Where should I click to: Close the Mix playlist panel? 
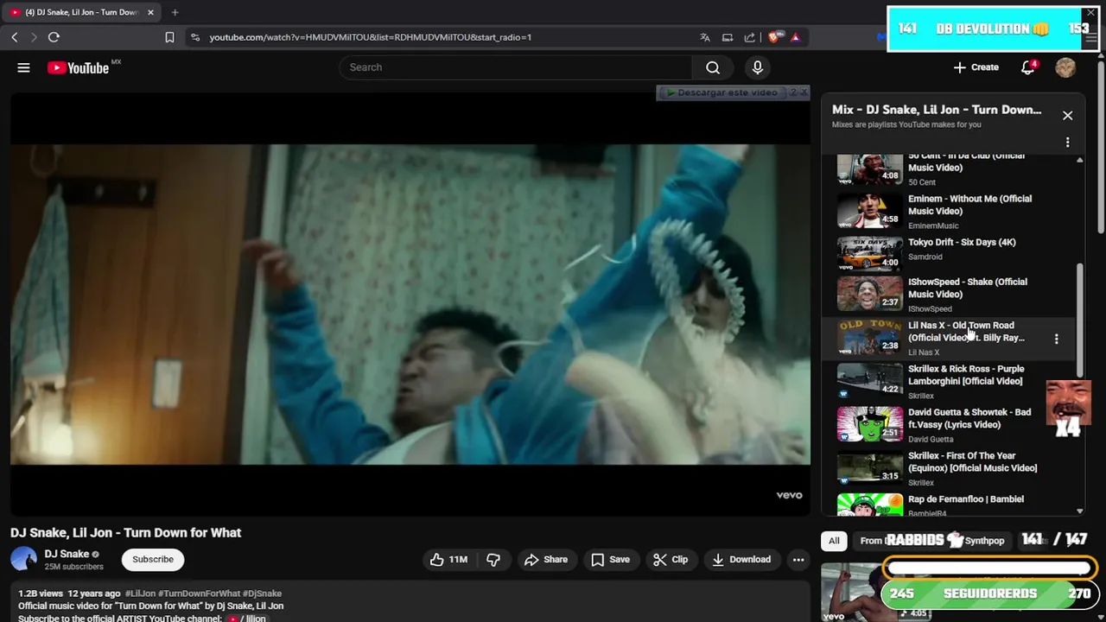[x=1067, y=116]
